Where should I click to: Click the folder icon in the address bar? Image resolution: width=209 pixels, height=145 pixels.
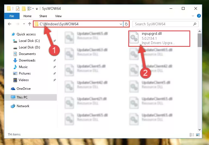(36, 24)
